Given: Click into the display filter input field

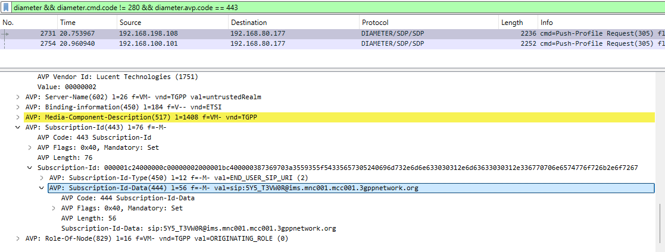Looking at the screenshot, I should pos(337,7).
